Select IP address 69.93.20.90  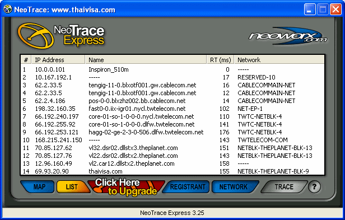(52, 171)
